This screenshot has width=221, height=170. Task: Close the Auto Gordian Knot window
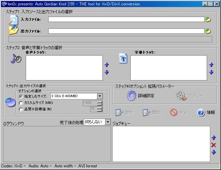[217, 4]
